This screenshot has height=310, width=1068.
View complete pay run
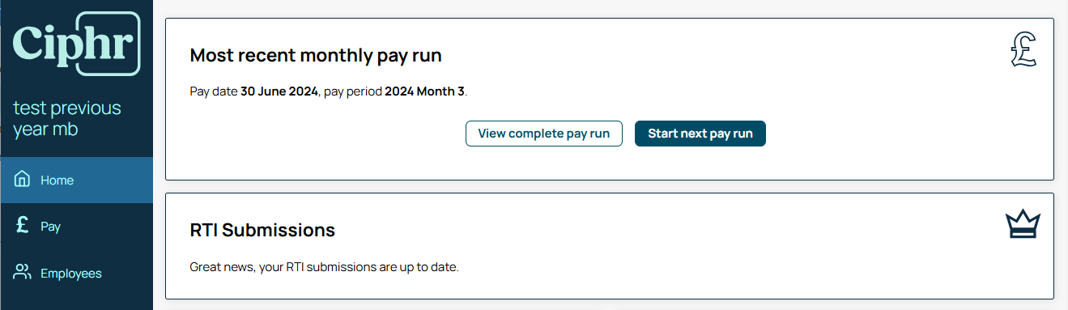(544, 134)
